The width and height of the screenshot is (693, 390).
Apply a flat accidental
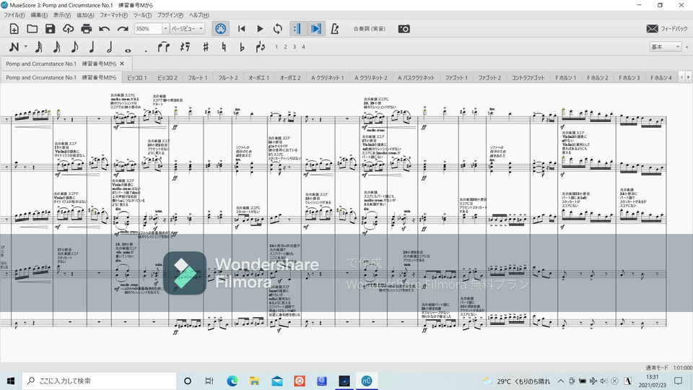tap(242, 47)
